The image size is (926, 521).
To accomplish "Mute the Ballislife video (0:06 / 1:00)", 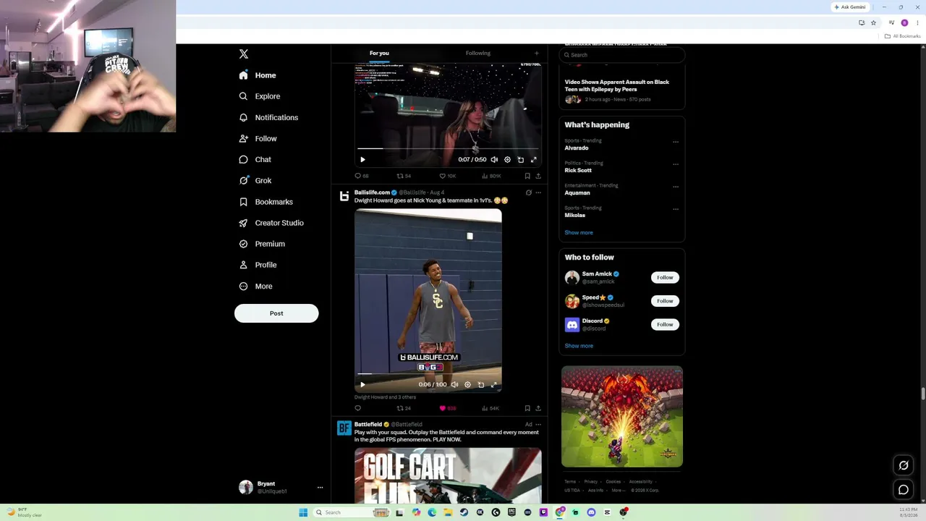I will click(x=454, y=385).
